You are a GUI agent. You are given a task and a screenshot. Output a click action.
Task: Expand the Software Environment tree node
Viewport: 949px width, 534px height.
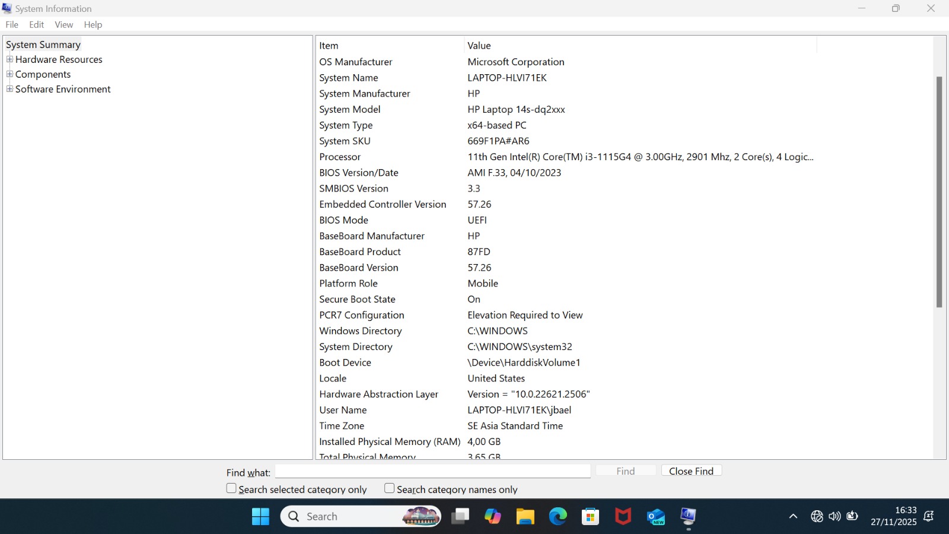click(x=9, y=89)
